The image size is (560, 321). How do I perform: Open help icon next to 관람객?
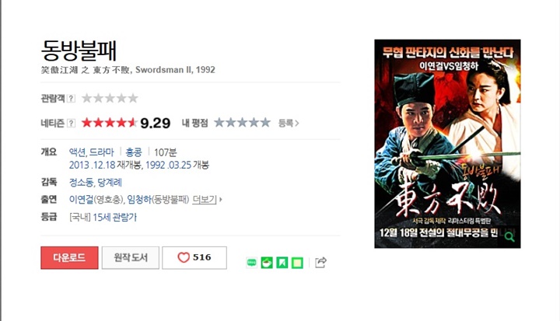point(72,98)
